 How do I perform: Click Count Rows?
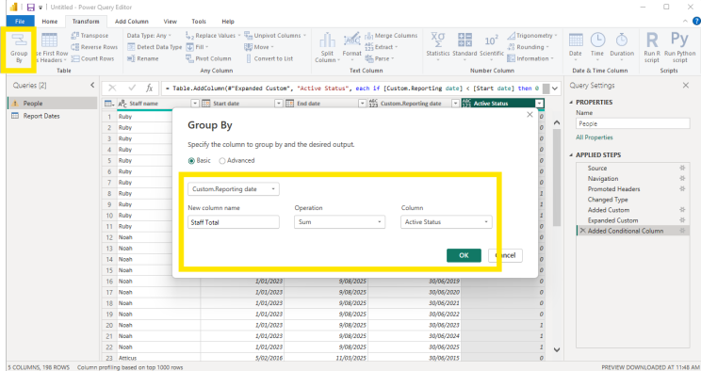92,58
